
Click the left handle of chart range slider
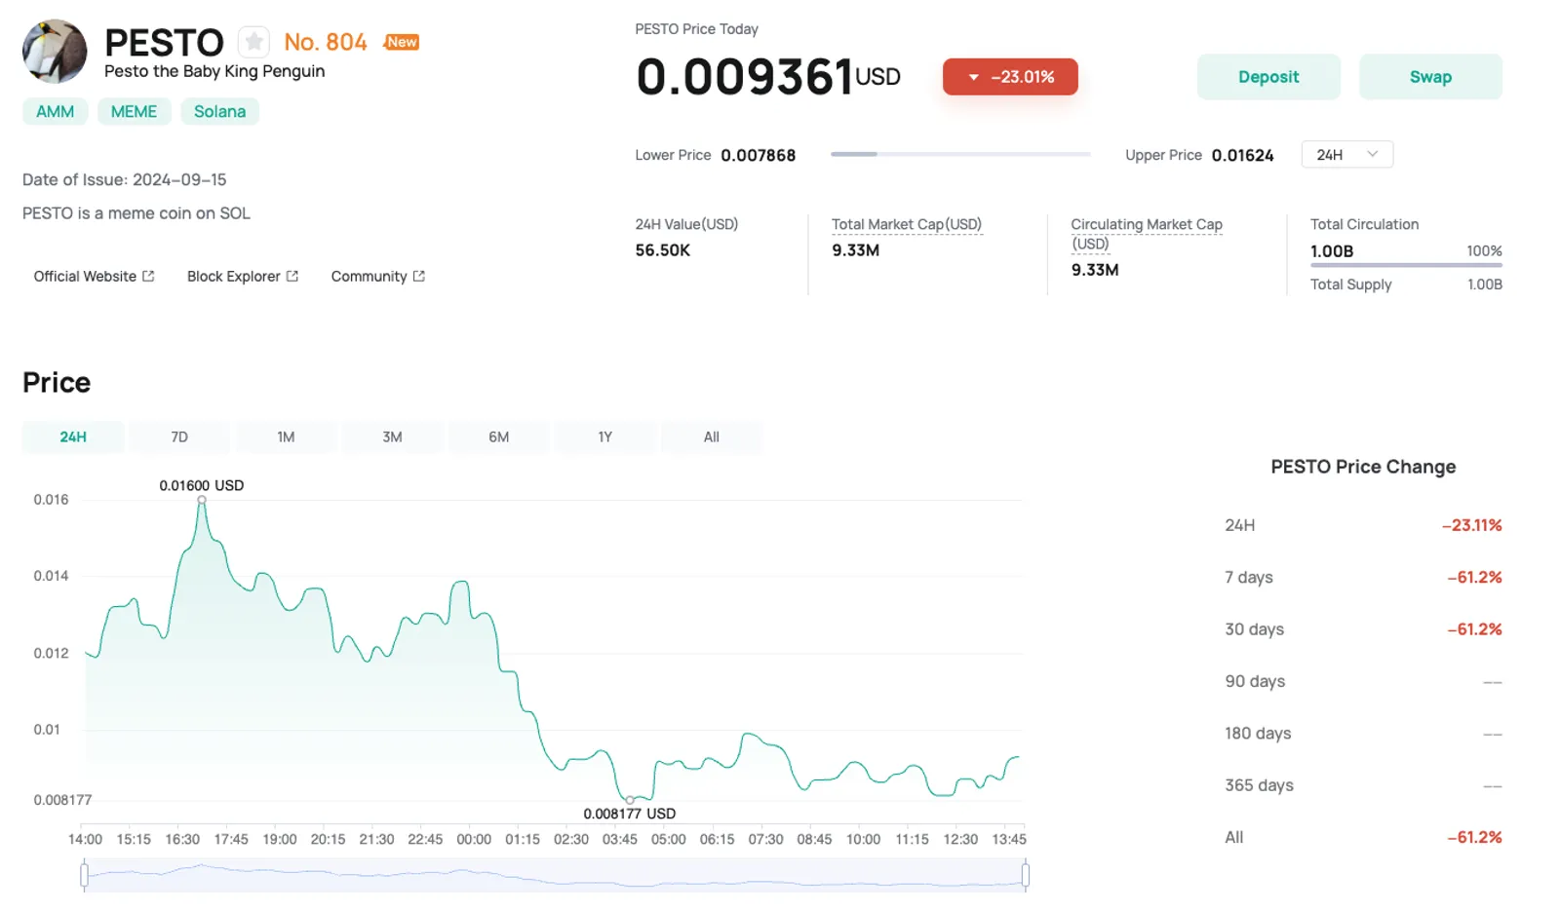[85, 875]
